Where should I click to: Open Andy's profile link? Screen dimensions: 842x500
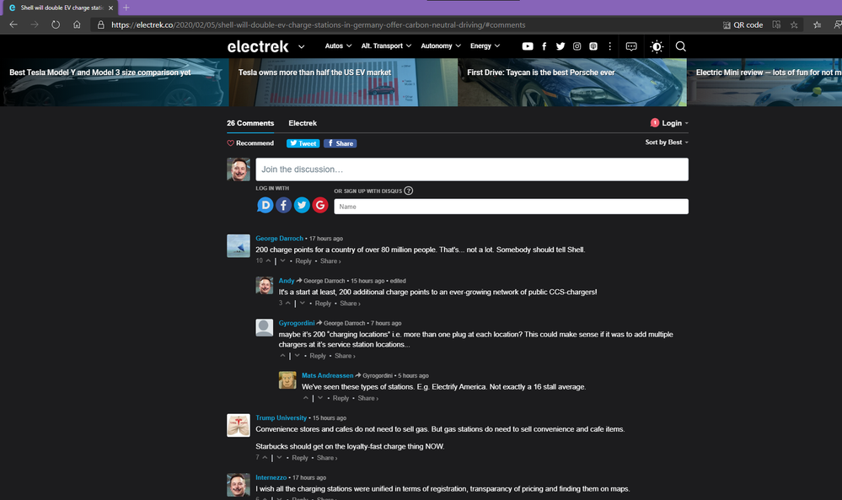coord(287,281)
